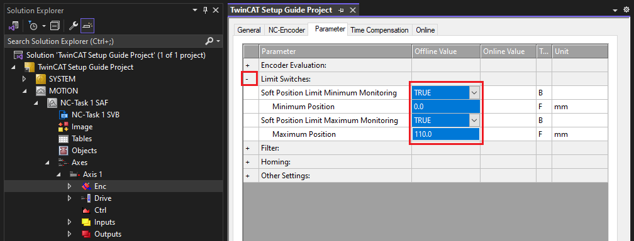The image size is (634, 241).
Task: Click the Drive icon
Action: [86, 198]
